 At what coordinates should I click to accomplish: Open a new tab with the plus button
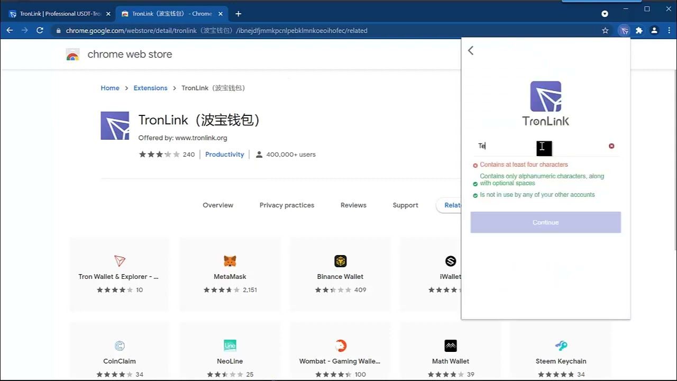point(238,14)
